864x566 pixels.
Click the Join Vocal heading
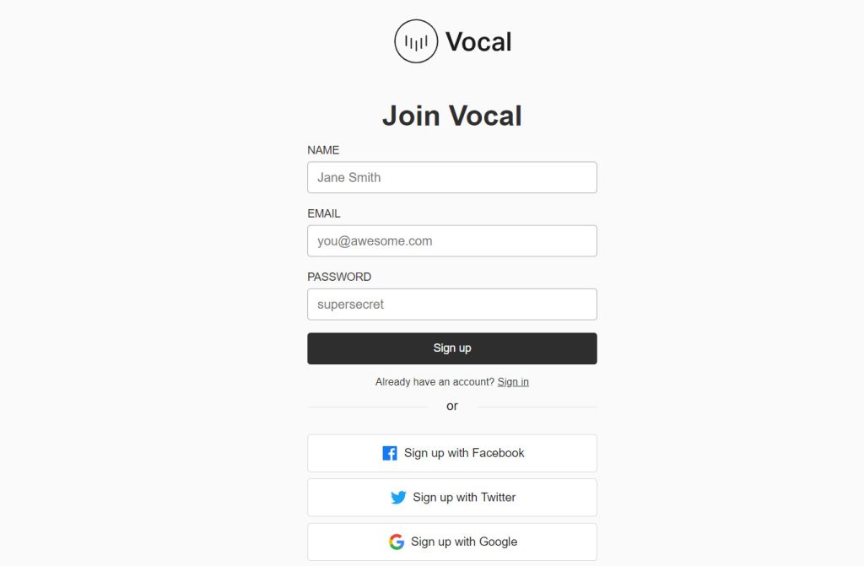coord(452,116)
